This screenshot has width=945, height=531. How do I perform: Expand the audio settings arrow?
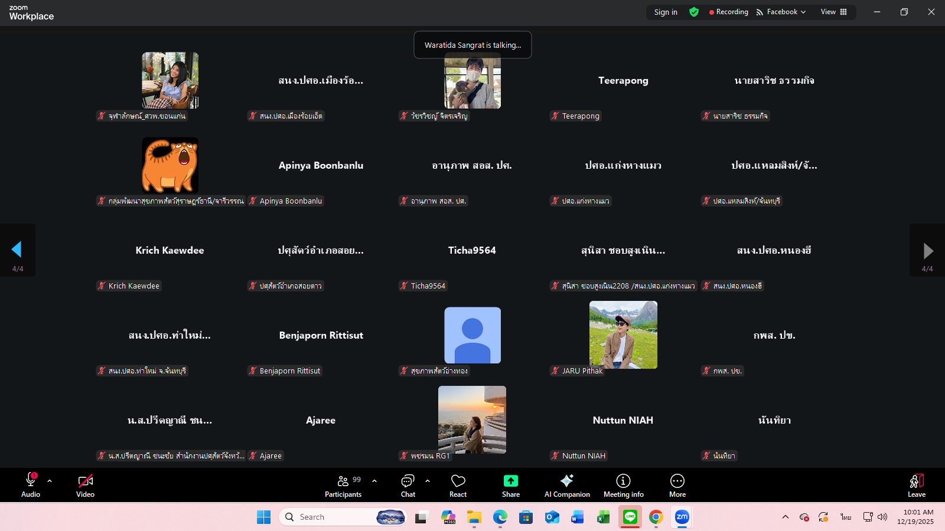click(50, 481)
